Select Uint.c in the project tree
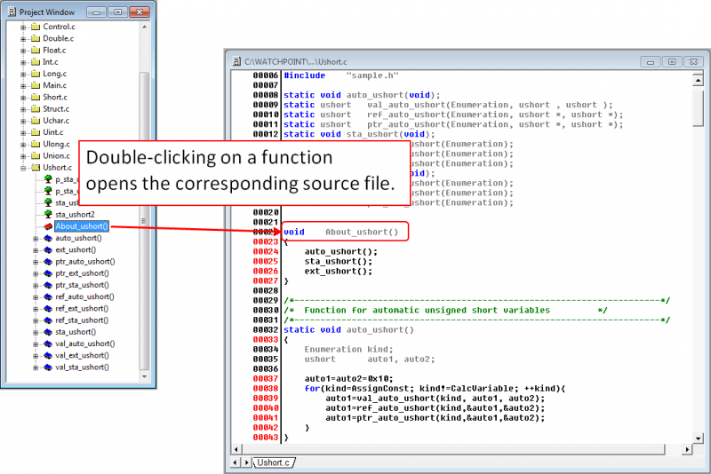This screenshot has width=711, height=474. (x=53, y=132)
